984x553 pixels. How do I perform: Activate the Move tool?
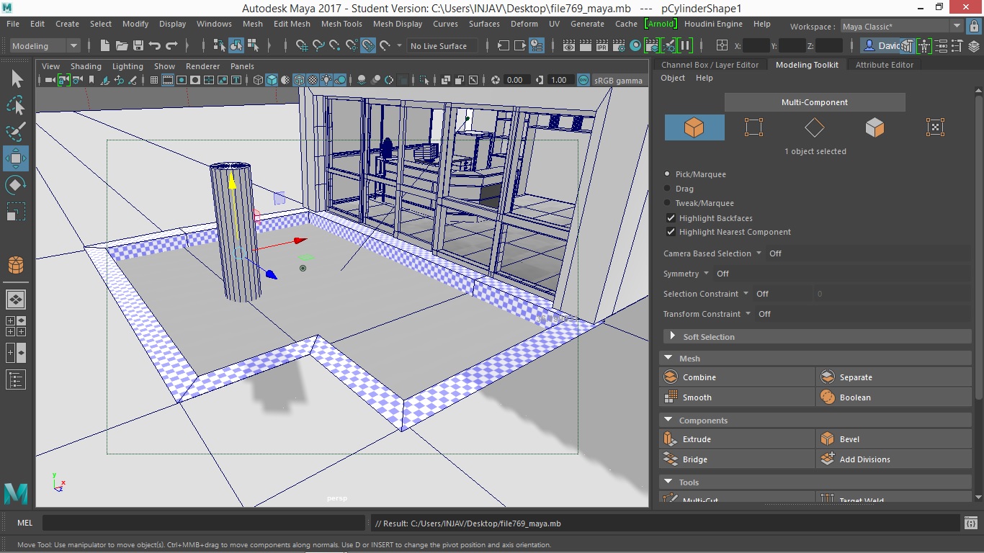click(x=16, y=158)
